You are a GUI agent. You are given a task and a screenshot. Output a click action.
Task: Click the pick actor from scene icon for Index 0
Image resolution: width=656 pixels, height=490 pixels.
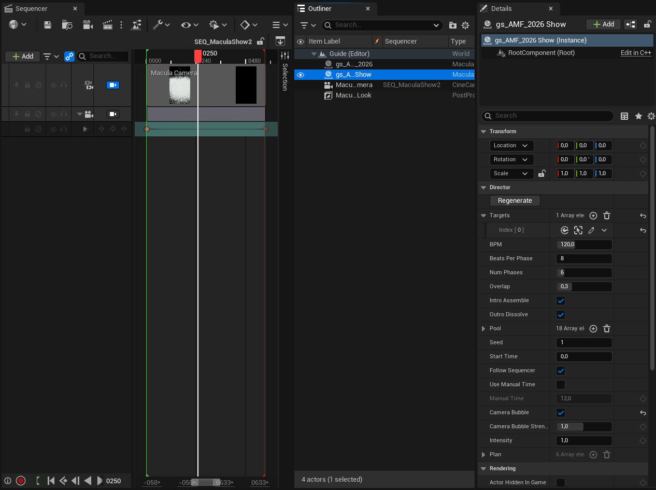(578, 230)
